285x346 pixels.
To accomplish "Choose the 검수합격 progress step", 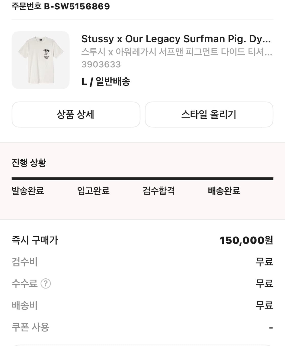I will [159, 191].
